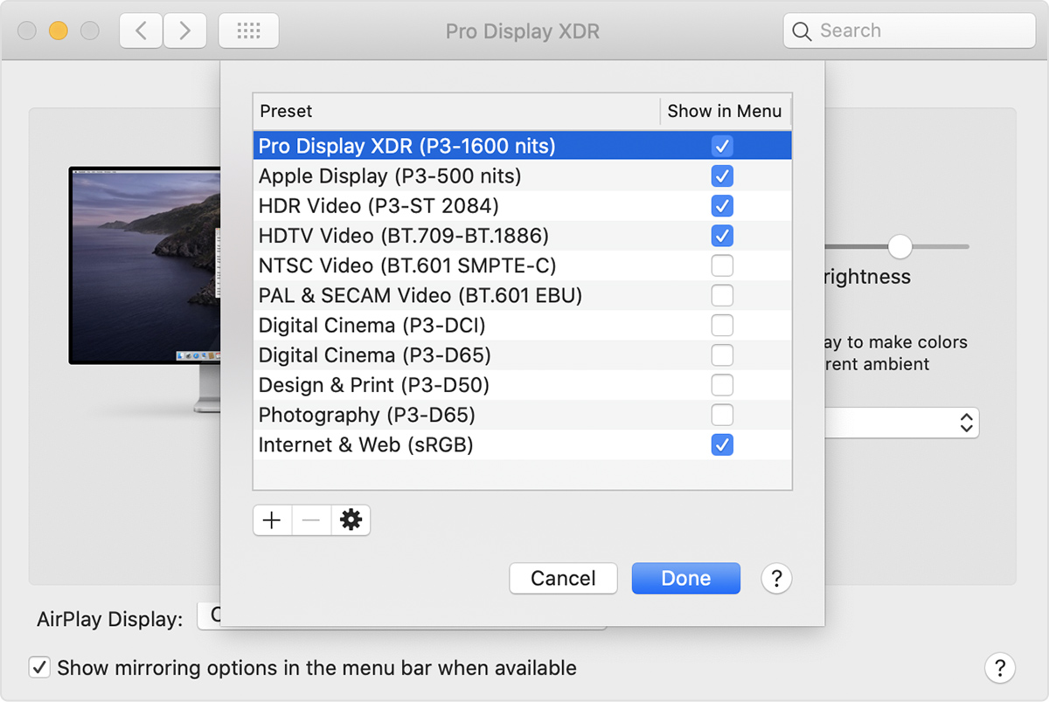Screen dimensions: 1049x702
Task: Open the gear actions menu
Action: pyautogui.click(x=351, y=520)
